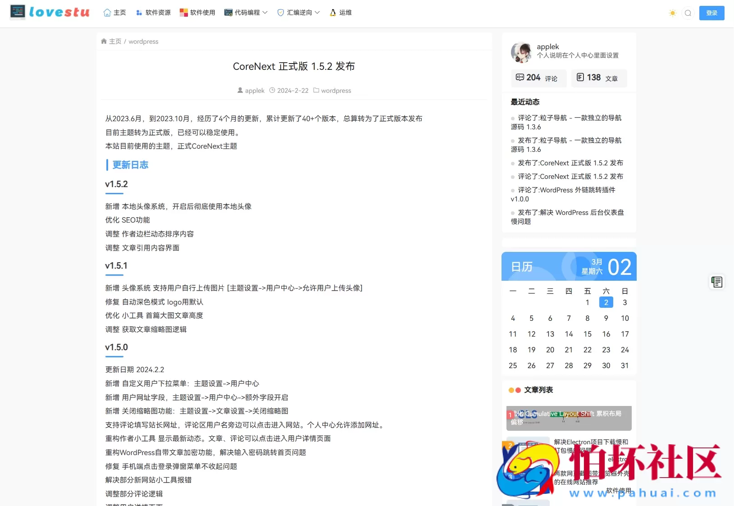Select date 2 on the calendar
734x506 pixels.
pyautogui.click(x=606, y=302)
